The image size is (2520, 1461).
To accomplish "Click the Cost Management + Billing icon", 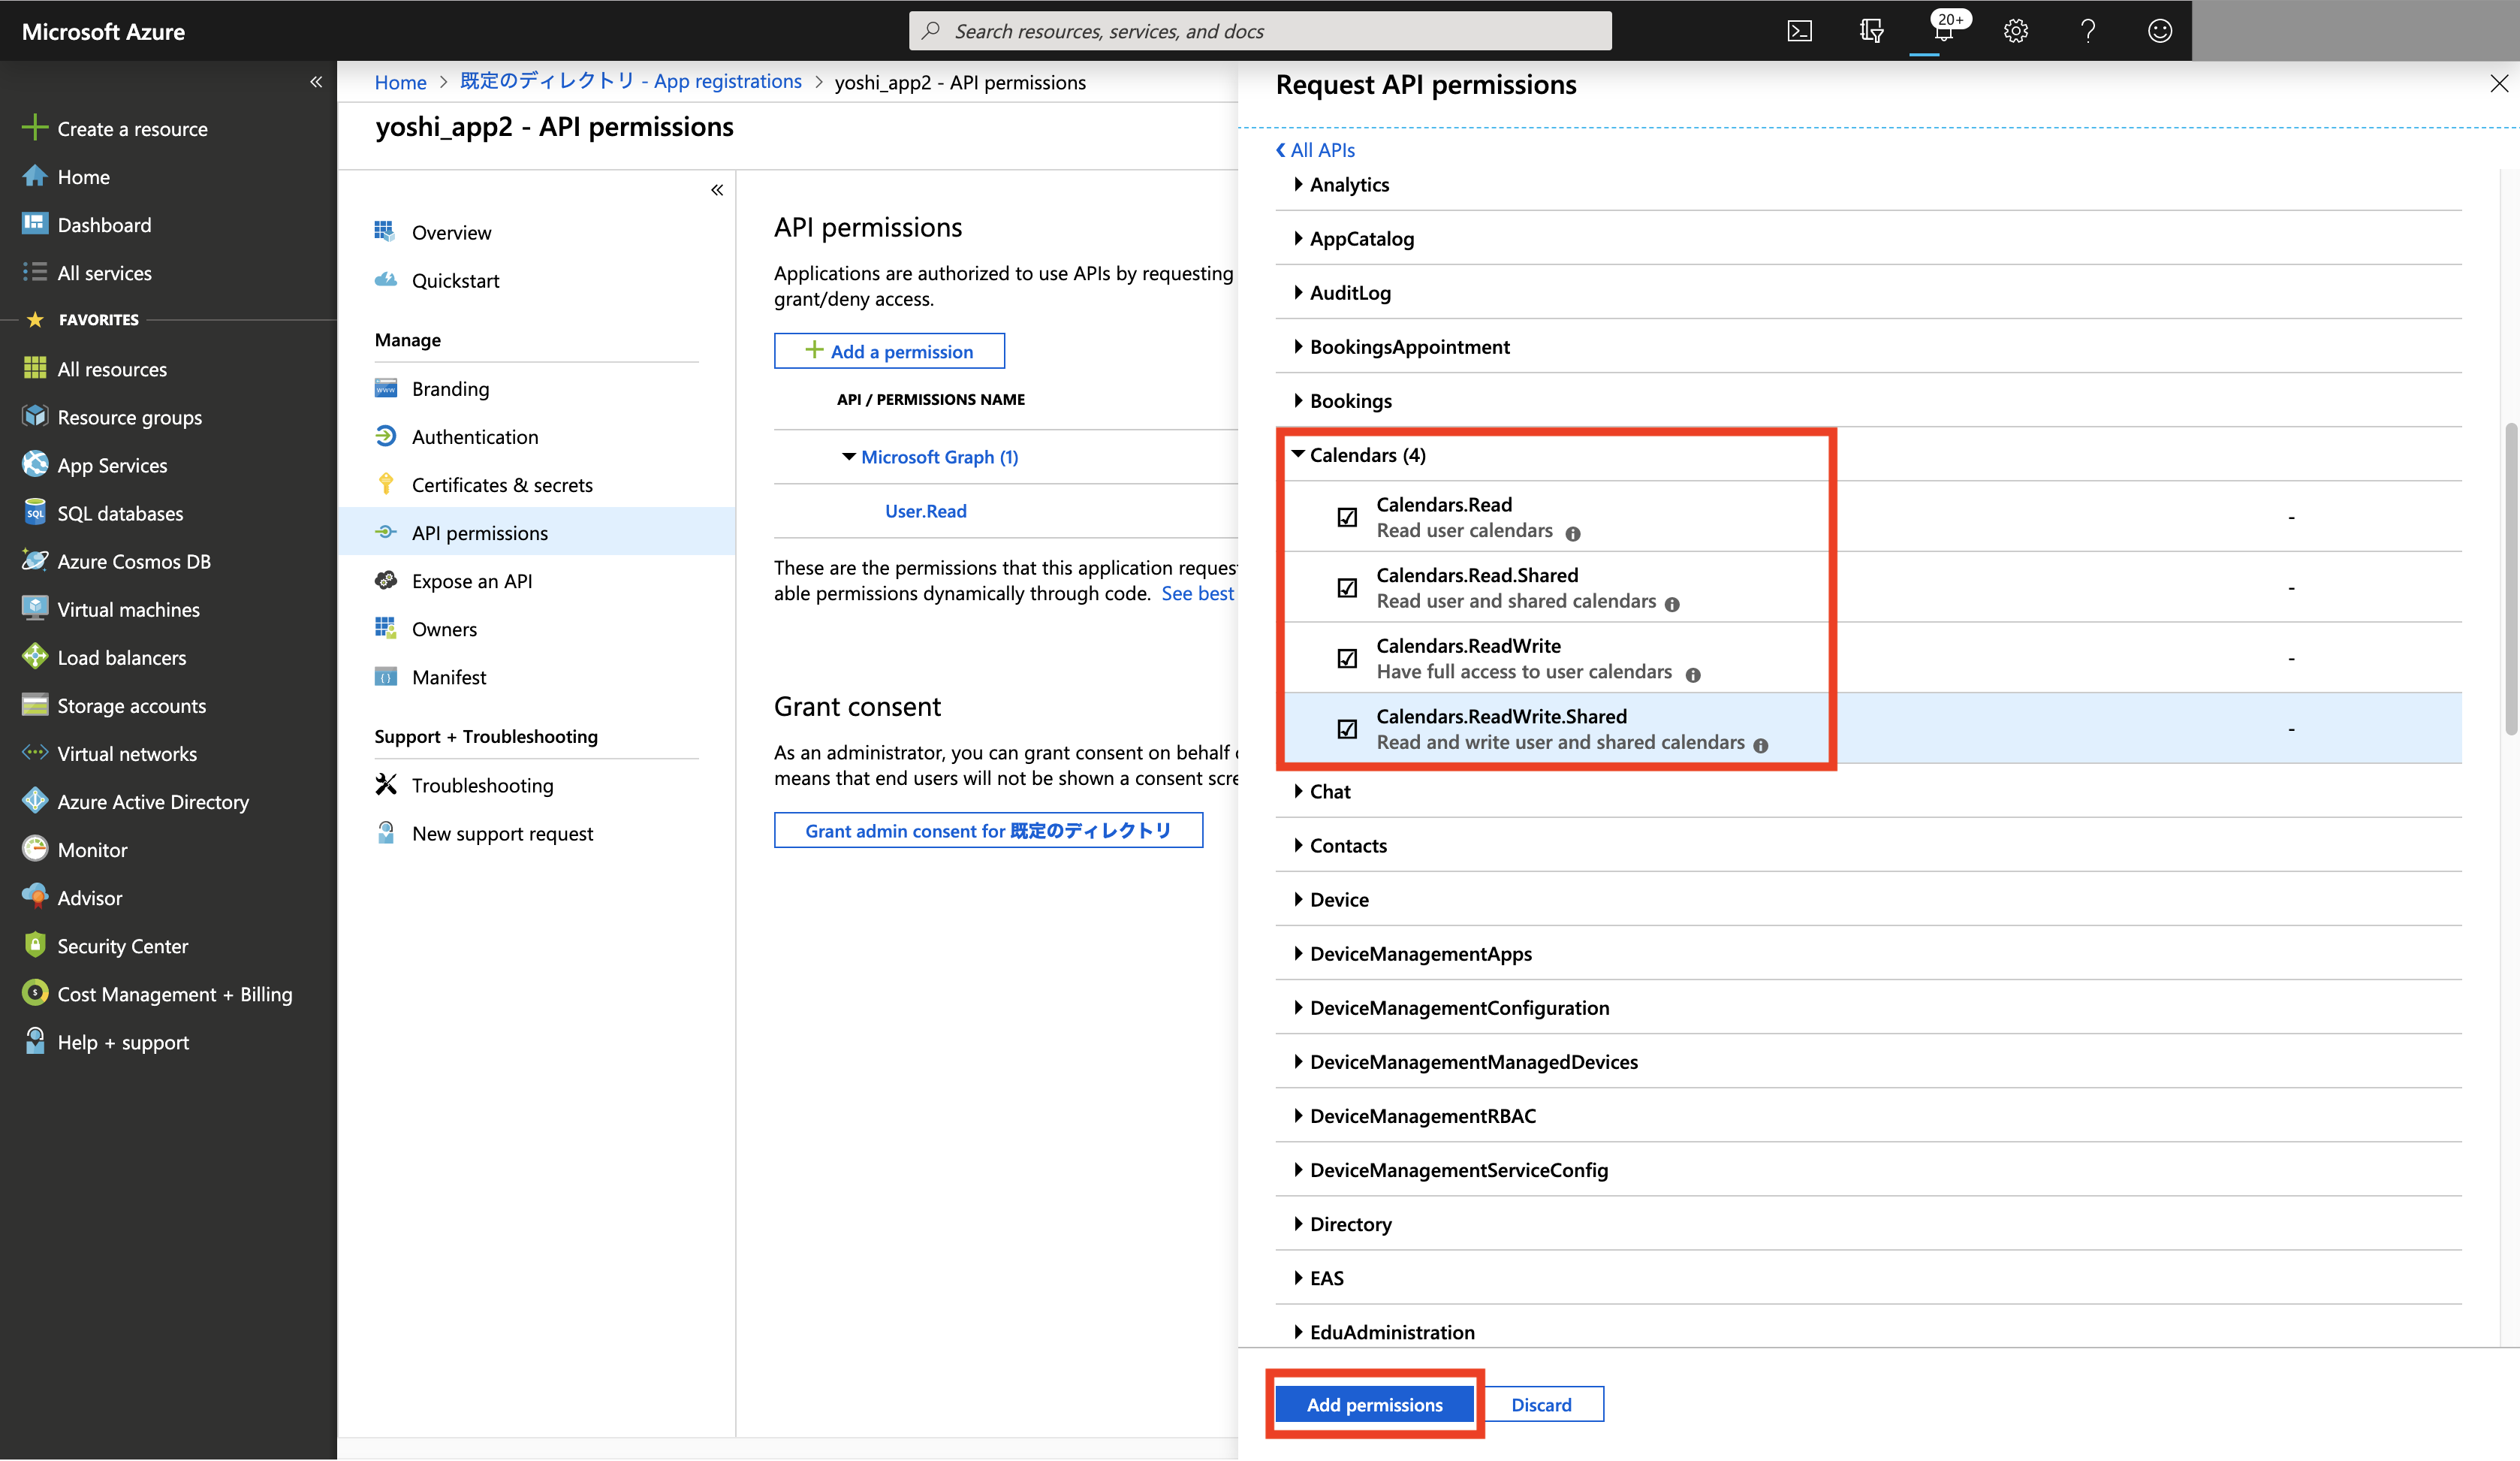I will pos(35,993).
